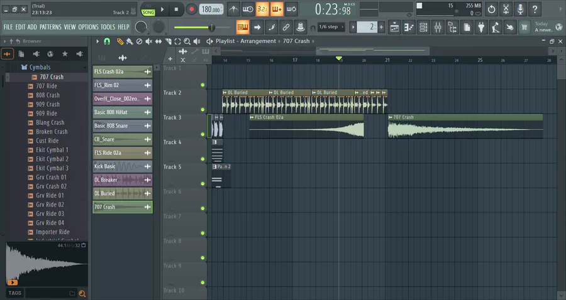This screenshot has height=300, width=566.
Task: Open the ADD menu
Action: 32,27
